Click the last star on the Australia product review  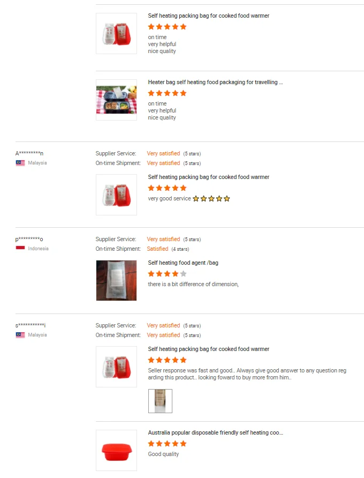(183, 443)
